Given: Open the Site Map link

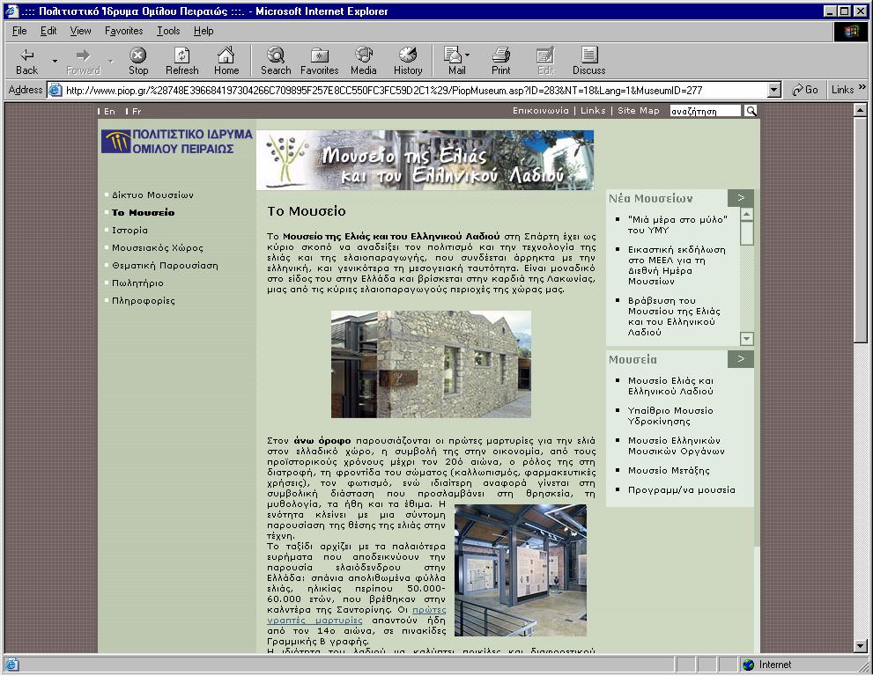Looking at the screenshot, I should point(638,111).
